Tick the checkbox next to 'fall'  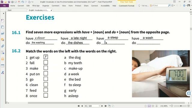tap(46, 62)
